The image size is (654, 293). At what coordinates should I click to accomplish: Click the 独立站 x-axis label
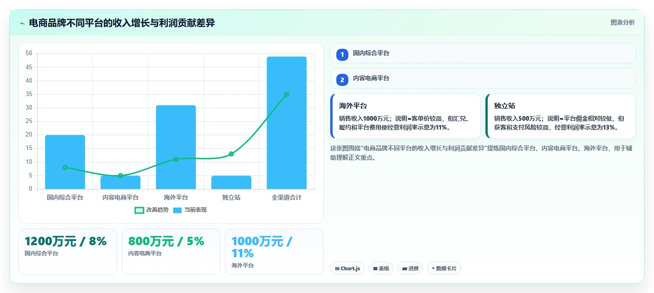(231, 197)
